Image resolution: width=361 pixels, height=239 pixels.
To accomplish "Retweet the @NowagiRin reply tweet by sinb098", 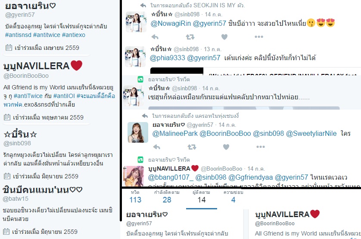I will (x=190, y=37).
